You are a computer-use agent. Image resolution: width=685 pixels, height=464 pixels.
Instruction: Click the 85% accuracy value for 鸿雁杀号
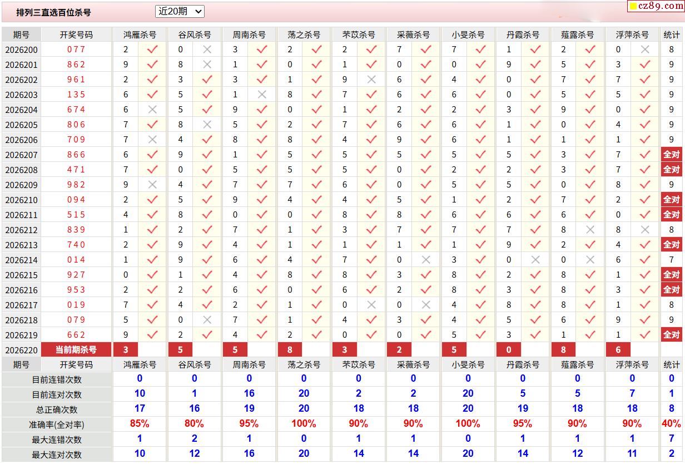(x=140, y=424)
